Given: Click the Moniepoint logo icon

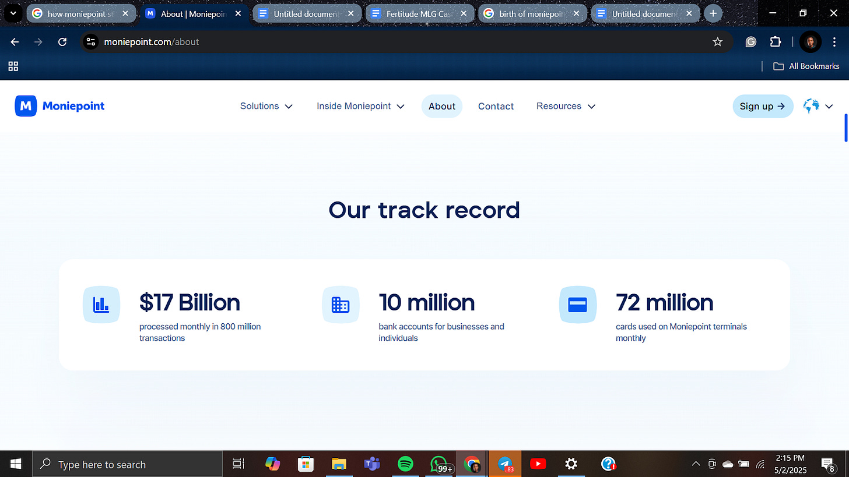Looking at the screenshot, I should (26, 106).
